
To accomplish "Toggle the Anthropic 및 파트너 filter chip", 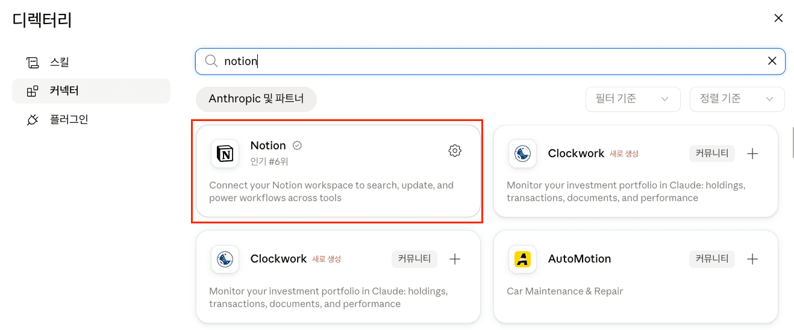I will tap(256, 99).
